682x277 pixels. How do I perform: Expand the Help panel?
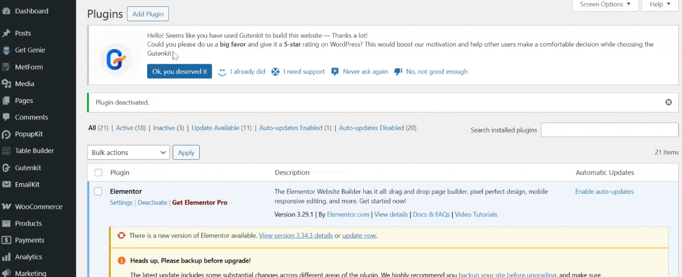(x=660, y=5)
